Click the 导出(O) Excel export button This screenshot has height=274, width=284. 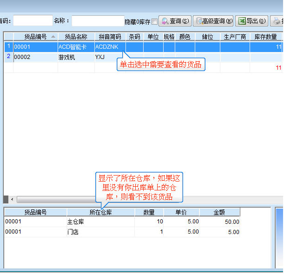[x=251, y=21]
